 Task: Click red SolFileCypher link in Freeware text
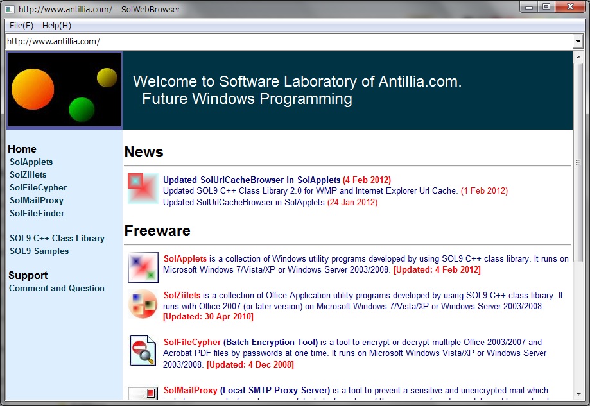point(192,342)
